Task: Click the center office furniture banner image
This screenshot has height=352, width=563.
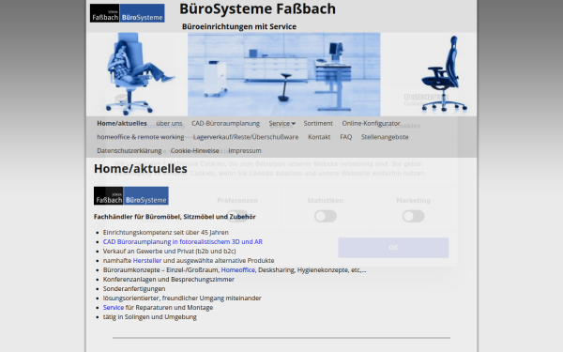Action: (284, 74)
